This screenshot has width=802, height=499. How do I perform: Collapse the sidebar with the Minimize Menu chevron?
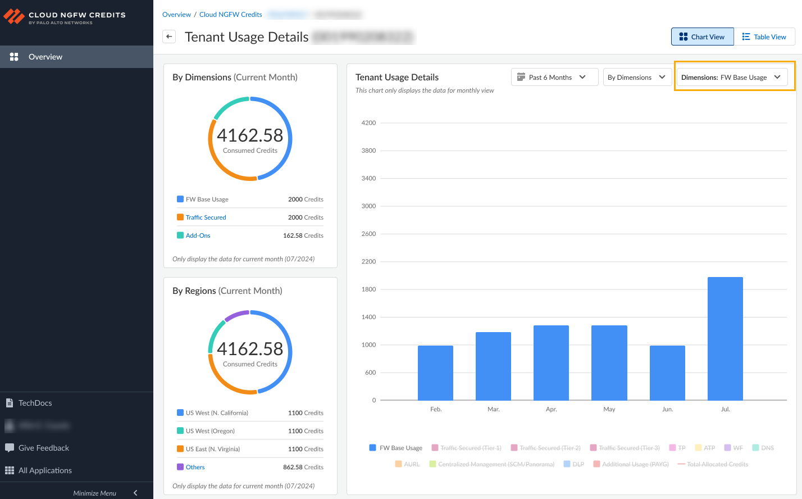coord(135,493)
